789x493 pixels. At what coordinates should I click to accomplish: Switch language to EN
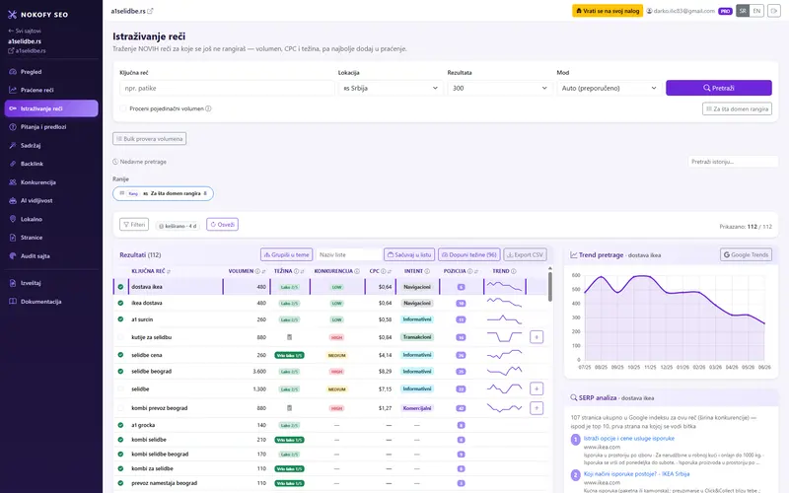click(x=756, y=11)
